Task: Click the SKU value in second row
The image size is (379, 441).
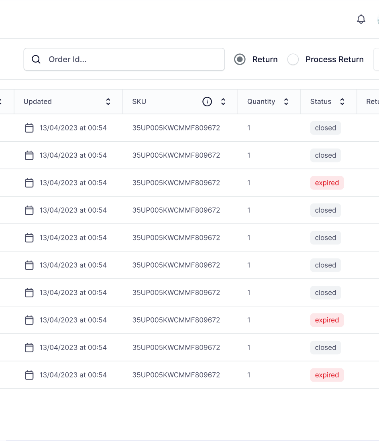Action: point(176,155)
